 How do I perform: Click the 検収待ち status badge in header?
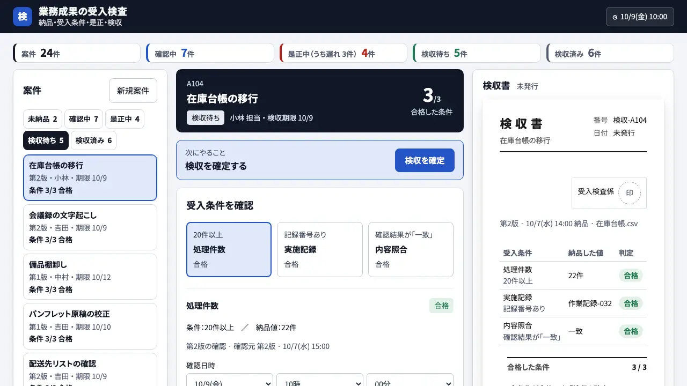click(206, 118)
